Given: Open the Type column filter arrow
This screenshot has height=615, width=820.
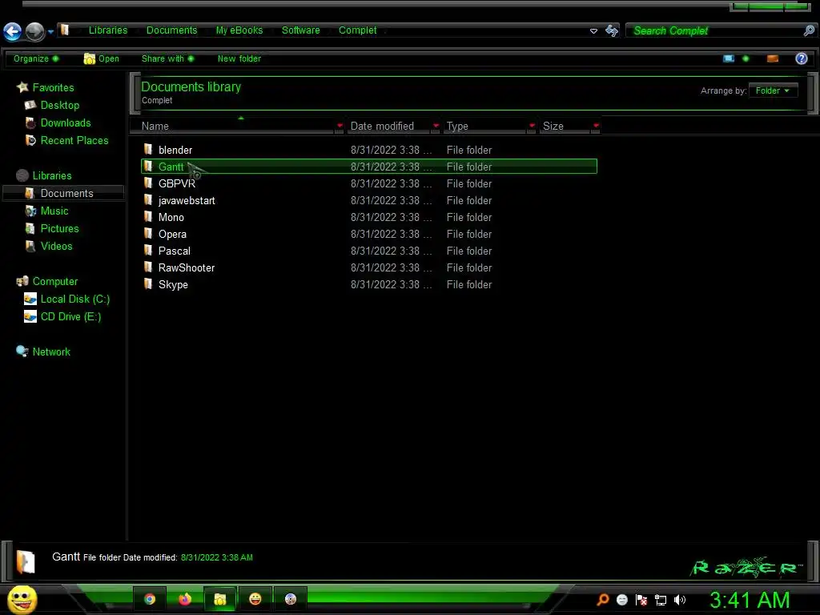Looking at the screenshot, I should click(x=532, y=126).
